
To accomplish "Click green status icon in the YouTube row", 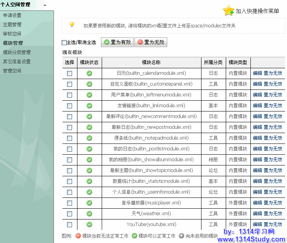I will point(89,224).
